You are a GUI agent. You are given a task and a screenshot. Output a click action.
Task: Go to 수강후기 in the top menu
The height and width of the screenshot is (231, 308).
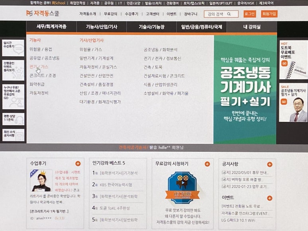131,14
